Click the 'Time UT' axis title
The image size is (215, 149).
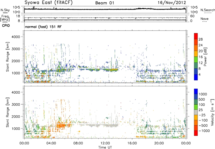pos(105,147)
